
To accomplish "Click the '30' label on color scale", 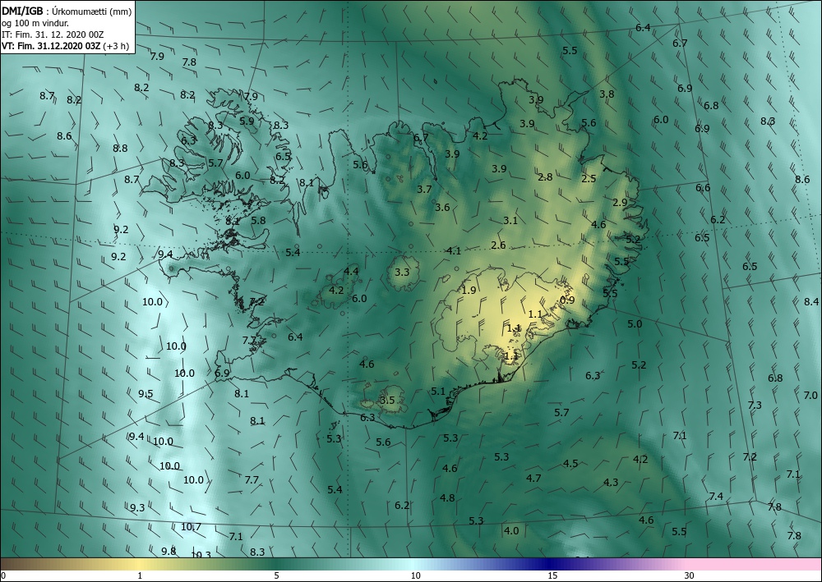I will 689,575.
